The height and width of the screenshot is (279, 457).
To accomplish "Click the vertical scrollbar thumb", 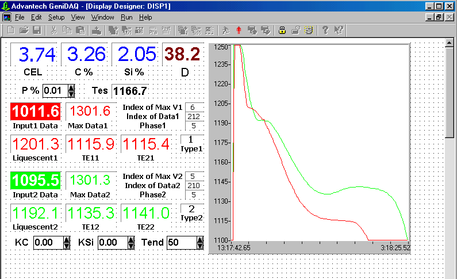I will pos(449,93).
